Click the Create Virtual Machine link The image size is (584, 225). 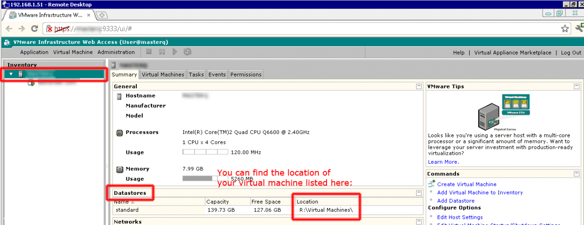coord(467,184)
